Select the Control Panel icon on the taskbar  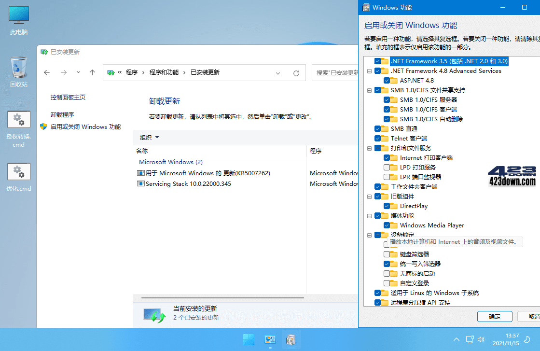click(270, 339)
